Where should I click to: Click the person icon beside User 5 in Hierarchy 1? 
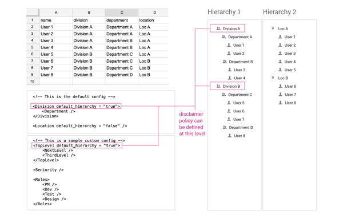229,103
